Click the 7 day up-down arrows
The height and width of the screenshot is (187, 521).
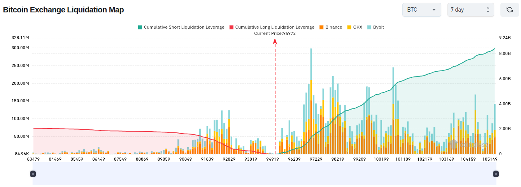pyautogui.click(x=488, y=10)
